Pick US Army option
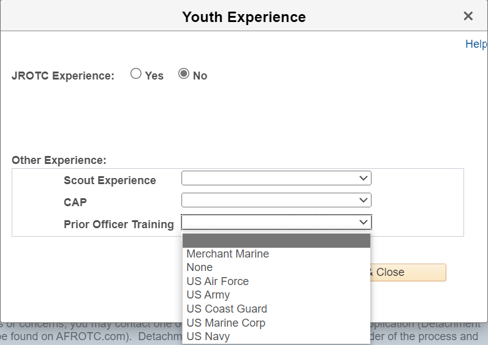Screen dimensions: 488x345 (208, 295)
